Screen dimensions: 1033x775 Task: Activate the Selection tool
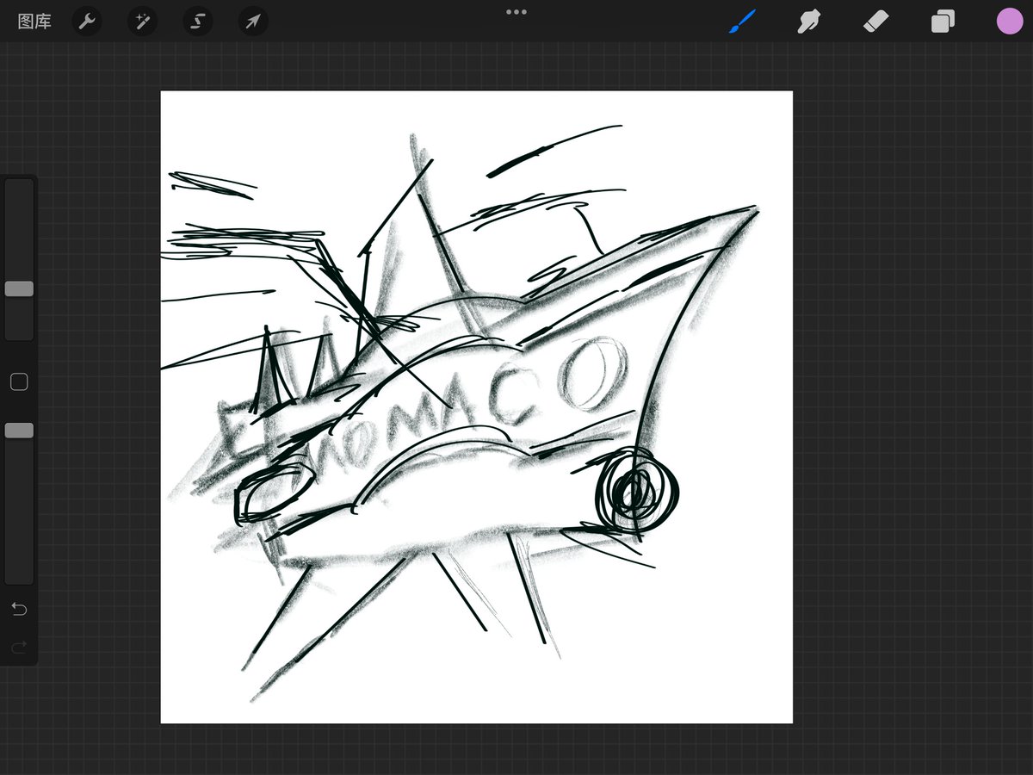tap(198, 22)
